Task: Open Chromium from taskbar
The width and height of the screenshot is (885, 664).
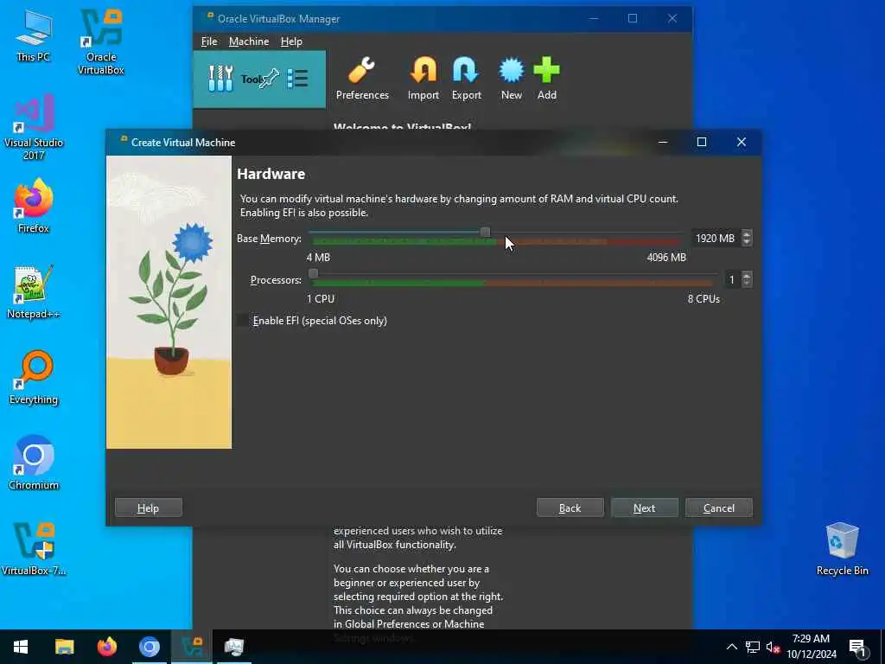Action: click(150, 647)
